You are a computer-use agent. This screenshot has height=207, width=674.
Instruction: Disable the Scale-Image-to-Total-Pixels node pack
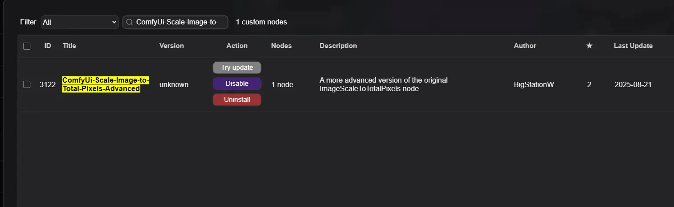click(x=237, y=84)
